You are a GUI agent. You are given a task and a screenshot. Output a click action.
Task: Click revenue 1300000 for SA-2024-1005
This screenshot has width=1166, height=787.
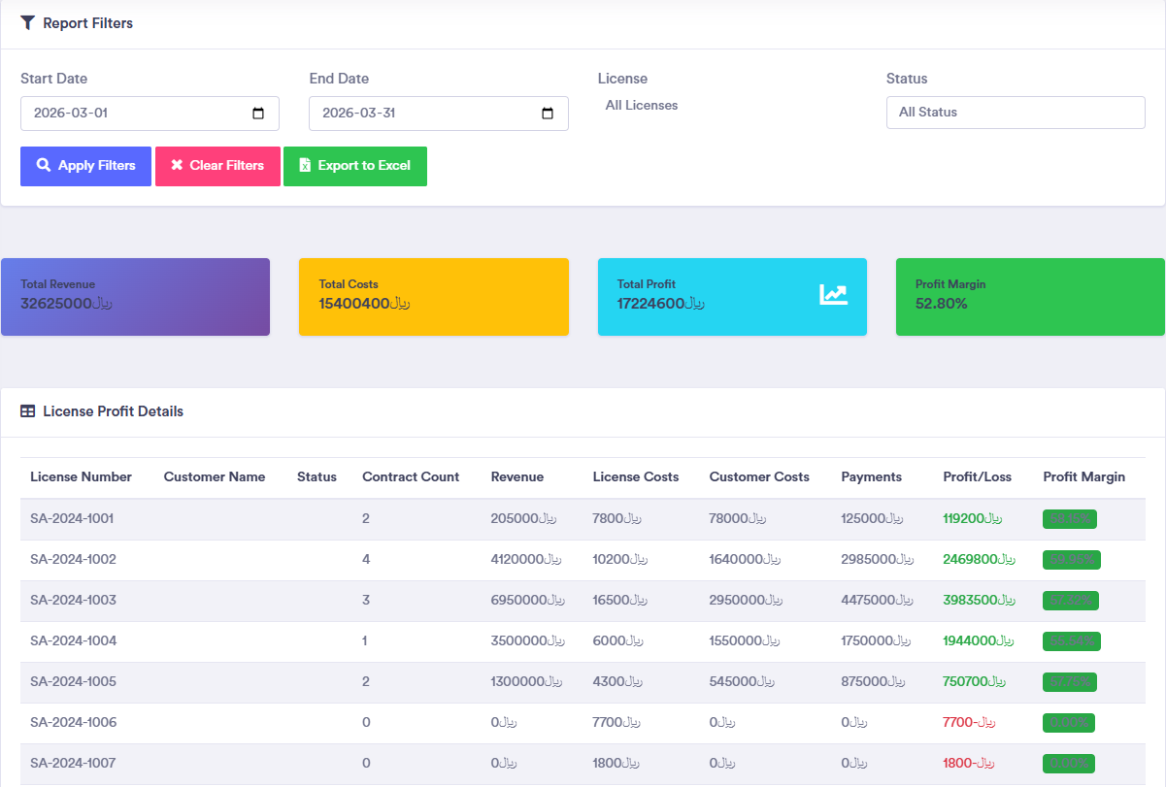527,682
